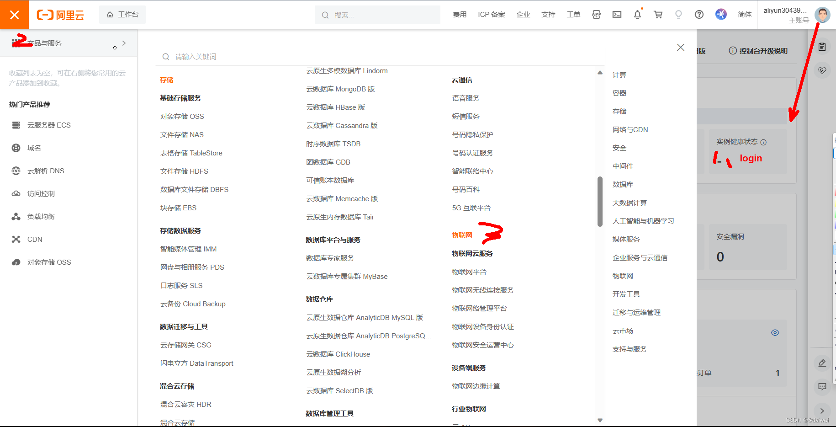Click the house icon on 工作台 button

[x=110, y=15]
